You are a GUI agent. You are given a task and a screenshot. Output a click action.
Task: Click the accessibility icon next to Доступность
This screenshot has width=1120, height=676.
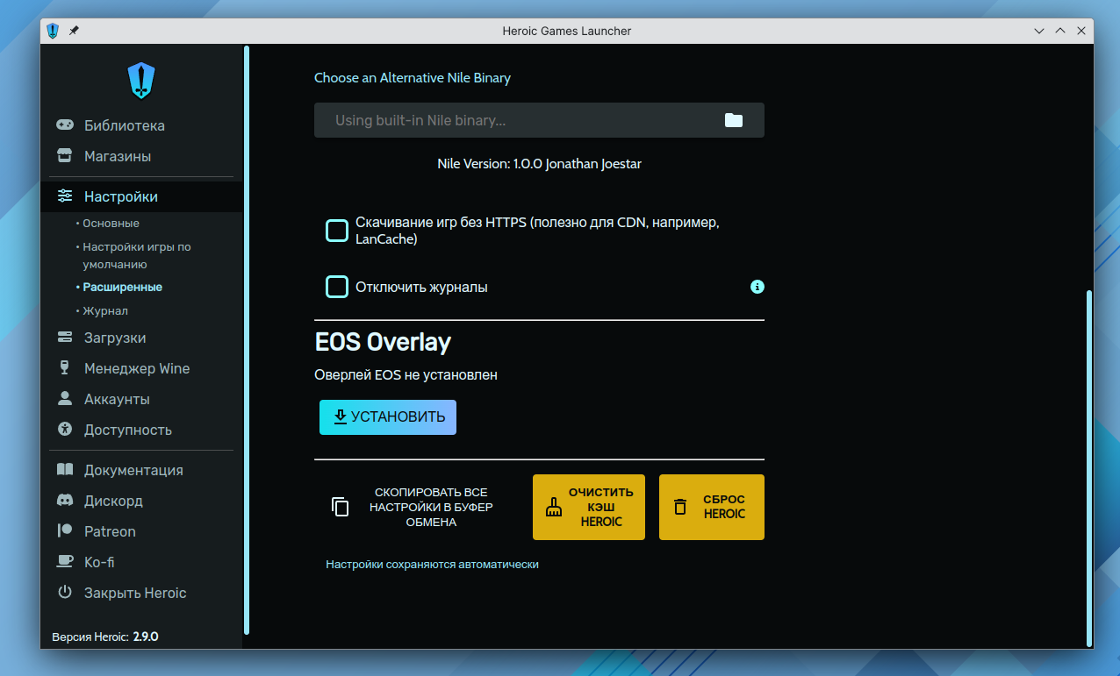pos(65,430)
